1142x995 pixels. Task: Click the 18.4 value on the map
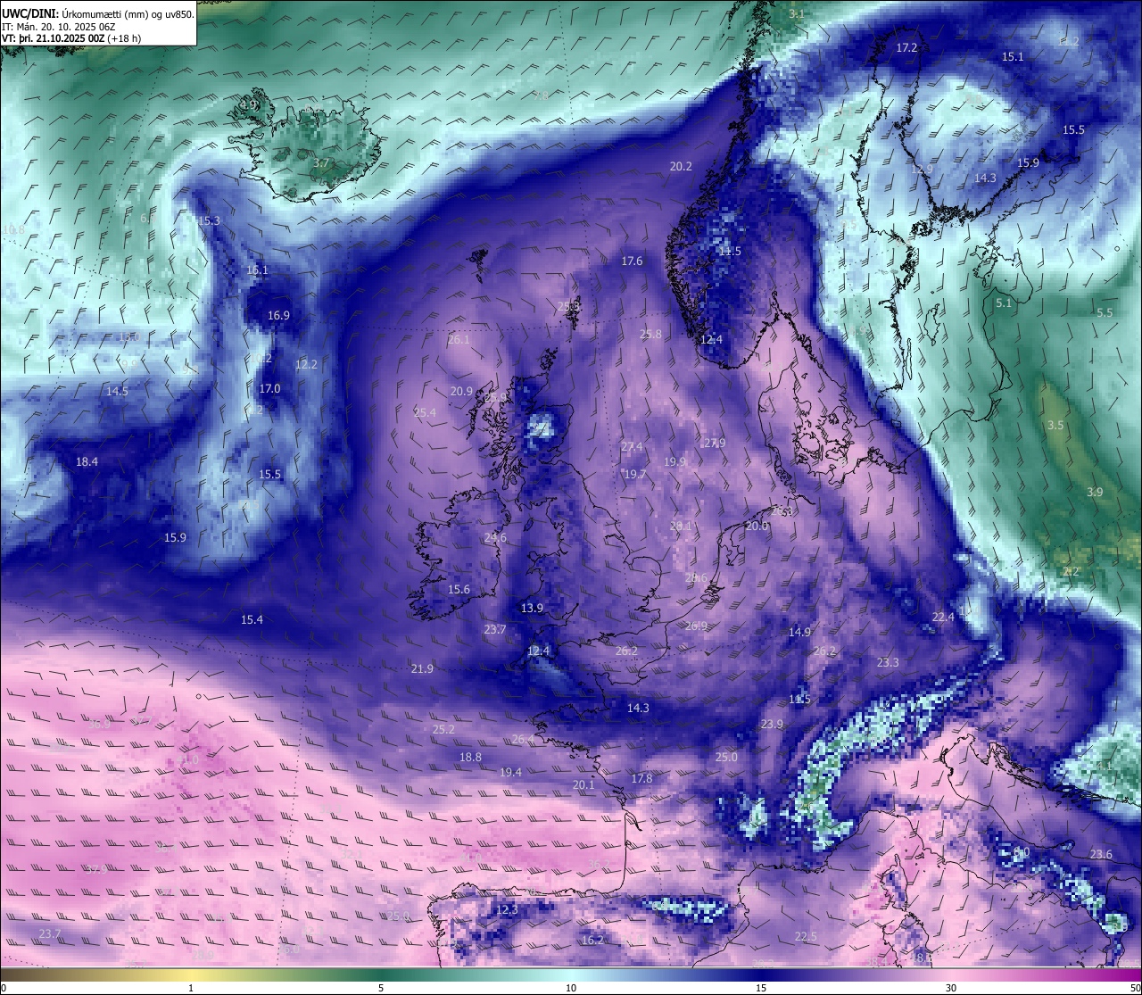(87, 461)
